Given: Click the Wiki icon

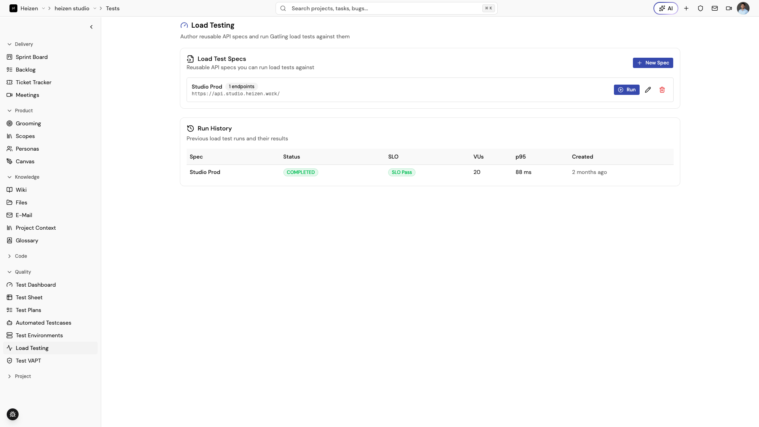Looking at the screenshot, I should [x=9, y=190].
